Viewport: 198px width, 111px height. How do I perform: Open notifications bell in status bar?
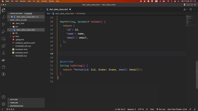tap(195, 109)
